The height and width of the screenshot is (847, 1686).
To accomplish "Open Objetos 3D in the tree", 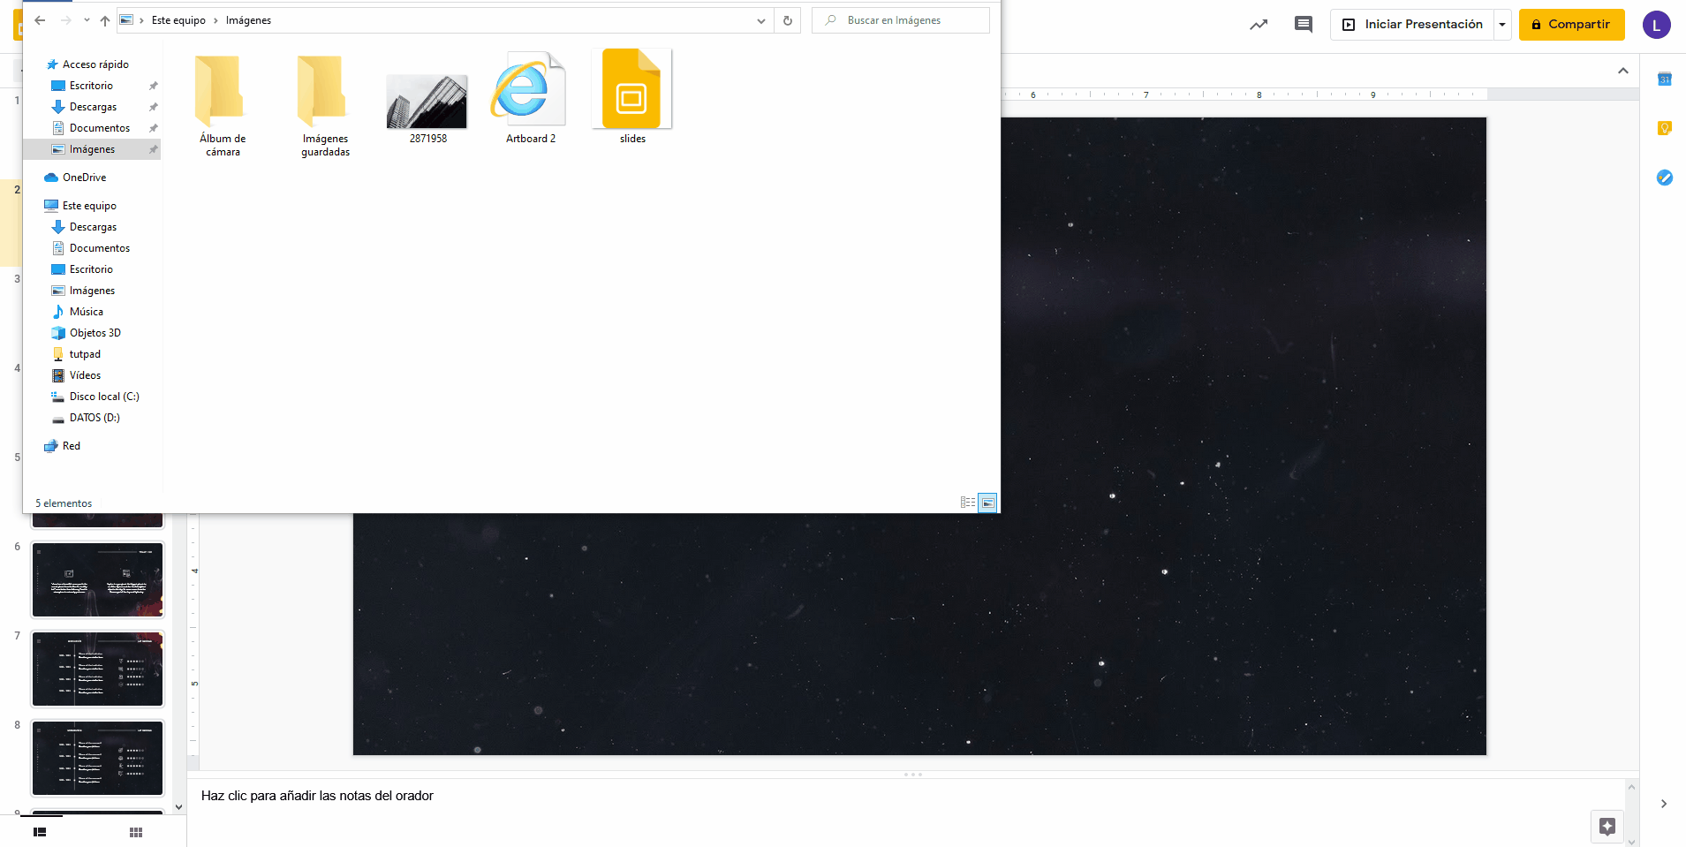I will tap(95, 333).
